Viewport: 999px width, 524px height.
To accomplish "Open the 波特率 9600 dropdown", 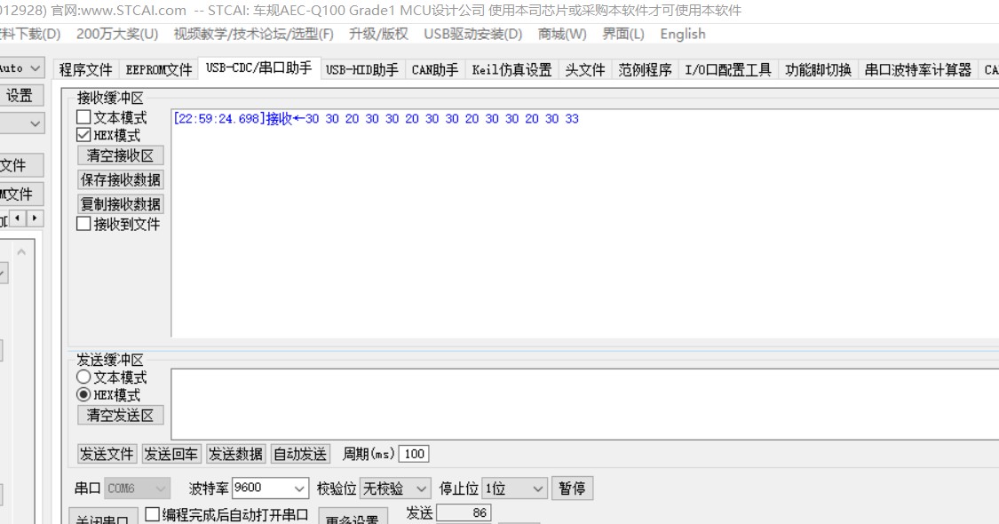I will [x=270, y=488].
